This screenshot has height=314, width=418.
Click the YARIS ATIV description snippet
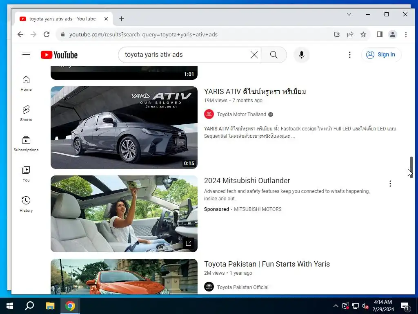coord(300,132)
